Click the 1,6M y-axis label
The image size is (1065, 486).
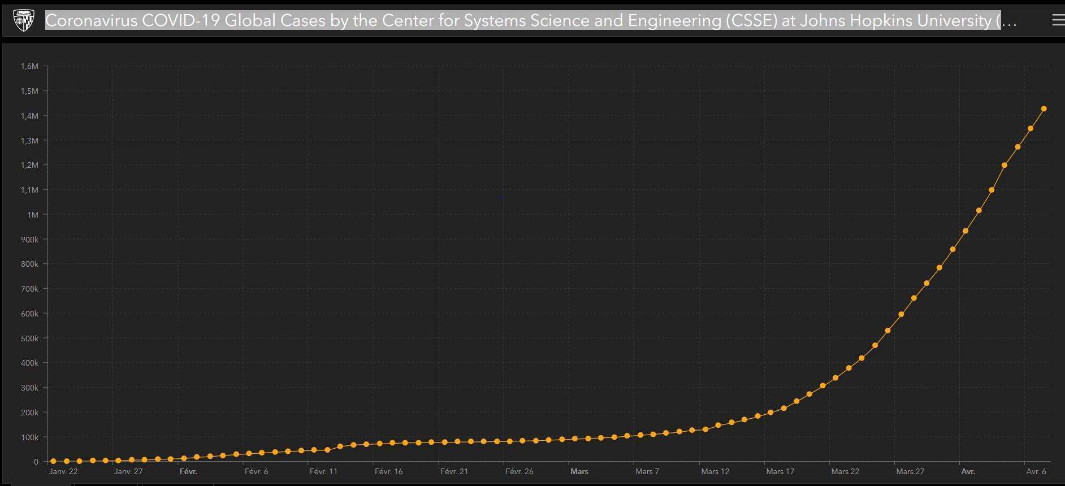pyautogui.click(x=29, y=66)
